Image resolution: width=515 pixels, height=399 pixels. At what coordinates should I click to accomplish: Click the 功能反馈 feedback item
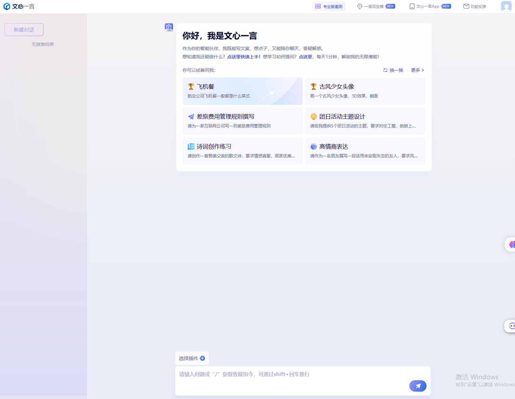click(475, 6)
